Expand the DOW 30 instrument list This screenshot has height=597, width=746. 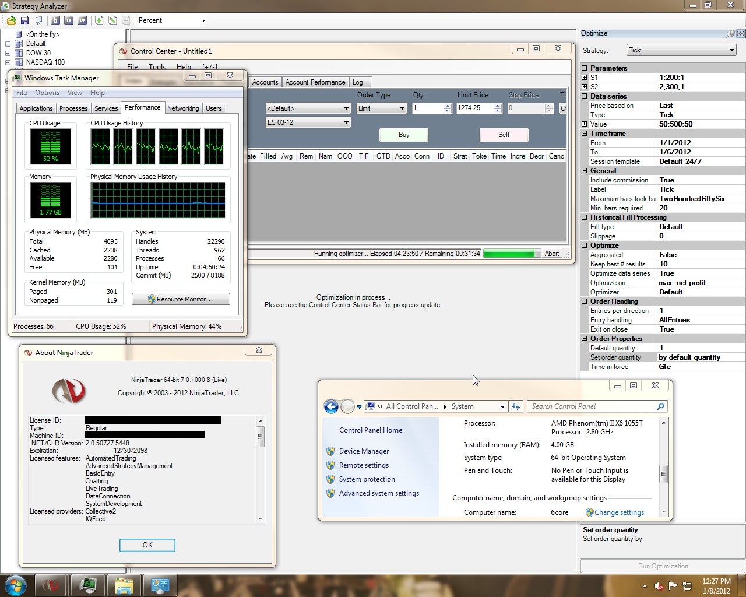click(8, 53)
